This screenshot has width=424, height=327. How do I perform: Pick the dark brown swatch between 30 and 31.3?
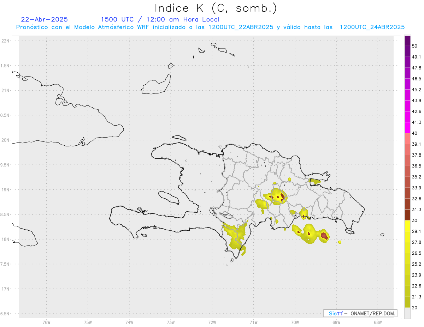pos(407,215)
